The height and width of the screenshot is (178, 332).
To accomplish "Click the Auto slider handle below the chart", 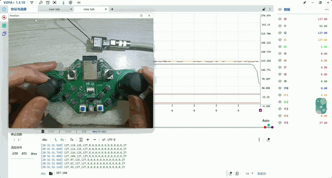I will (269, 125).
